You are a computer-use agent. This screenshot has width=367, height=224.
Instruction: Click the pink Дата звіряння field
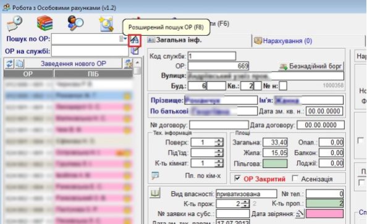pos(324,214)
